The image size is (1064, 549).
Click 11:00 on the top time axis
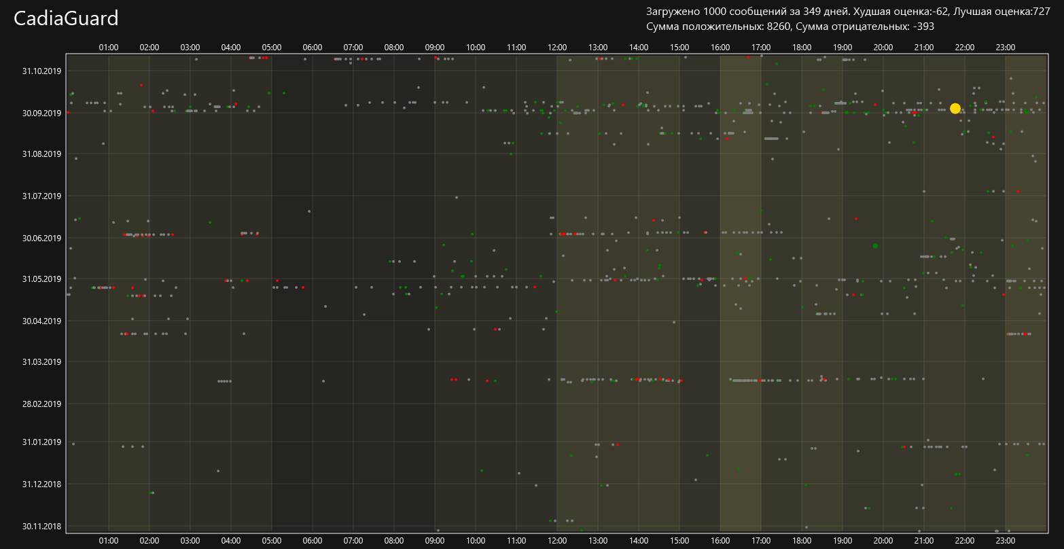click(516, 48)
